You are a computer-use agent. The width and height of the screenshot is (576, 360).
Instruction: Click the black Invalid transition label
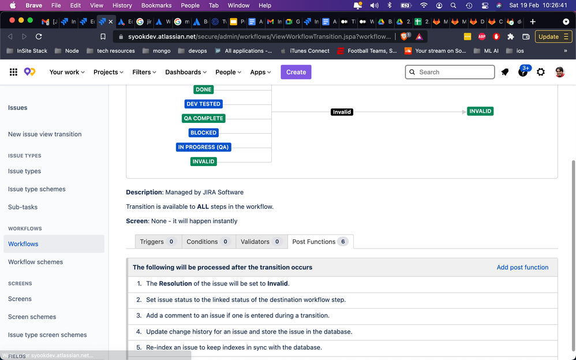pyautogui.click(x=342, y=112)
